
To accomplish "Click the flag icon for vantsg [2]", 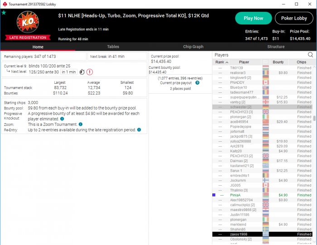I will (266, 102).
